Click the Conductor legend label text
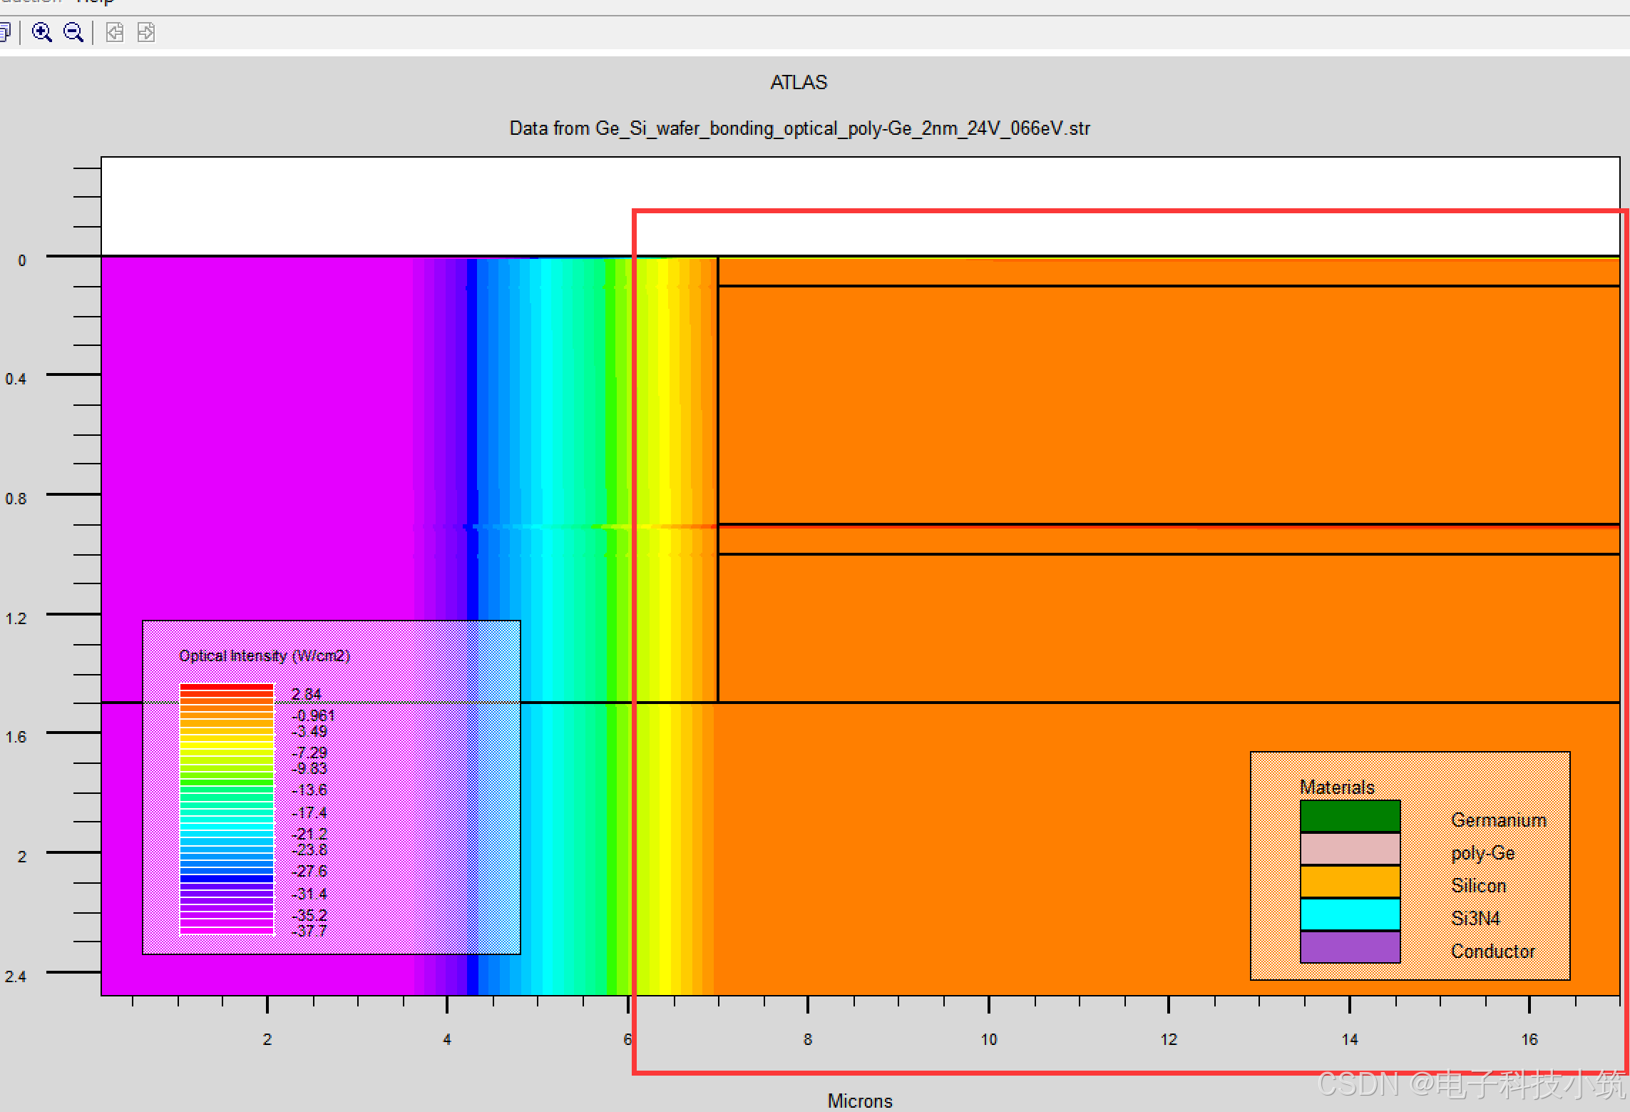 (1492, 952)
